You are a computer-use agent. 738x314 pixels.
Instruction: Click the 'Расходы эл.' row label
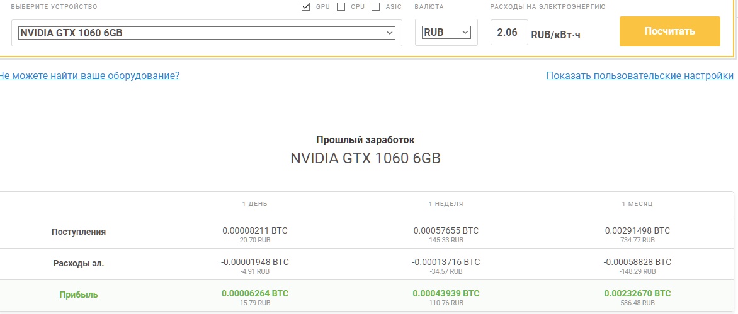(79, 263)
